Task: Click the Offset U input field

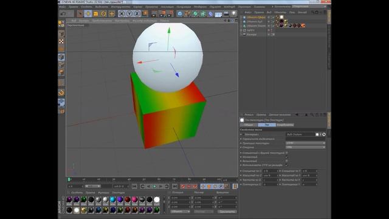Action: [x=270, y=171]
